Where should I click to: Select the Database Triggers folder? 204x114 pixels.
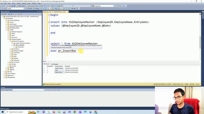coord(18,51)
